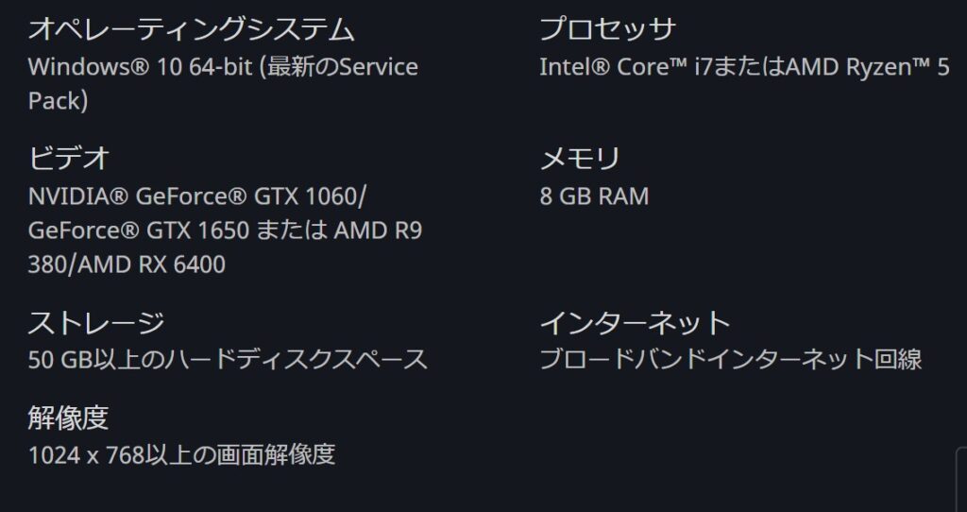Select the 1024 x 768以上の画面解像度 text
967x512 pixels.
coord(182,455)
